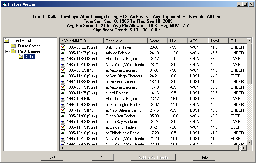Click the horizontal scrollbar thumb
The height and width of the screenshot is (163, 256).
click(x=152, y=148)
